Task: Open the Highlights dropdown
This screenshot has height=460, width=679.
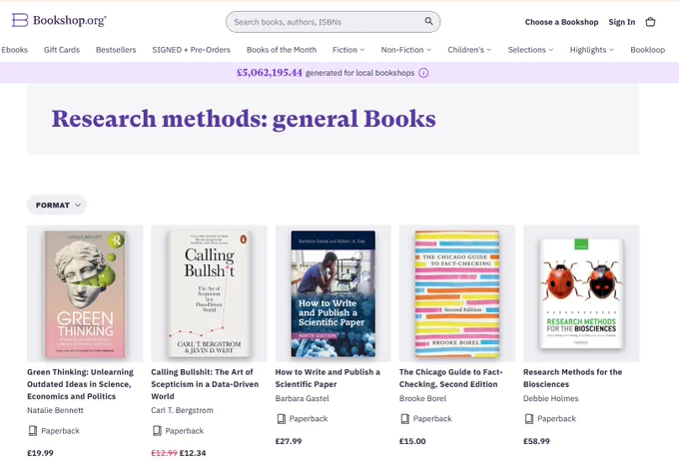Action: tap(591, 50)
